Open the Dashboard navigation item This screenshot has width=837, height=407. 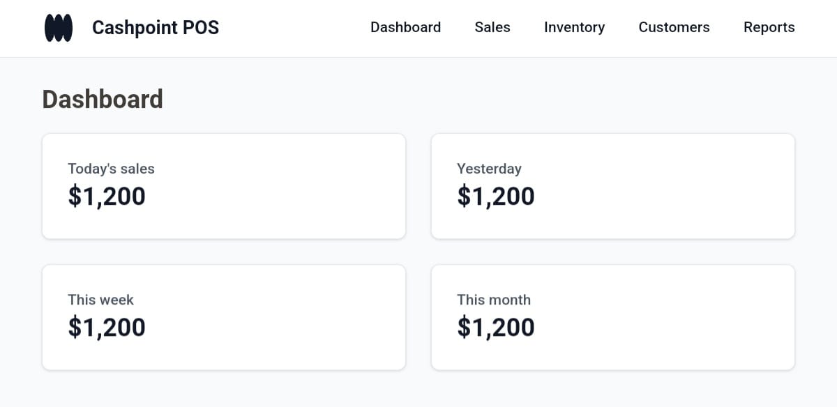coord(405,27)
